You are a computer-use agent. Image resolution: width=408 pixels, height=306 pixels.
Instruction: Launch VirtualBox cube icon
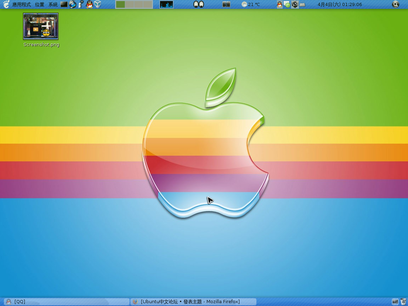pos(98,4)
